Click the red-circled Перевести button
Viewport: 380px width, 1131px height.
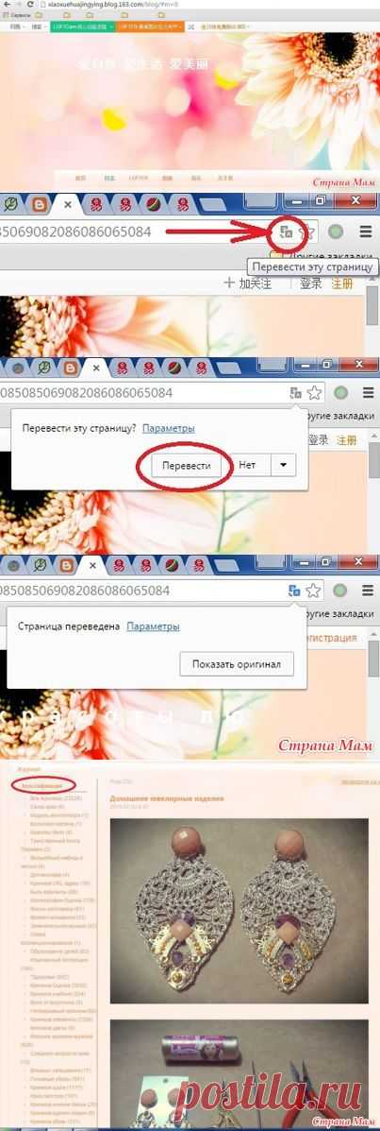tap(187, 465)
